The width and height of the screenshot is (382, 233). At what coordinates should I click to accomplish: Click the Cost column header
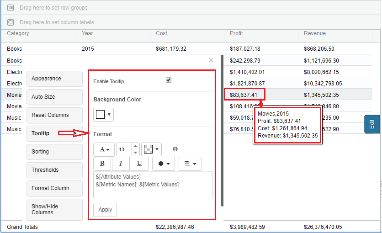(x=161, y=33)
